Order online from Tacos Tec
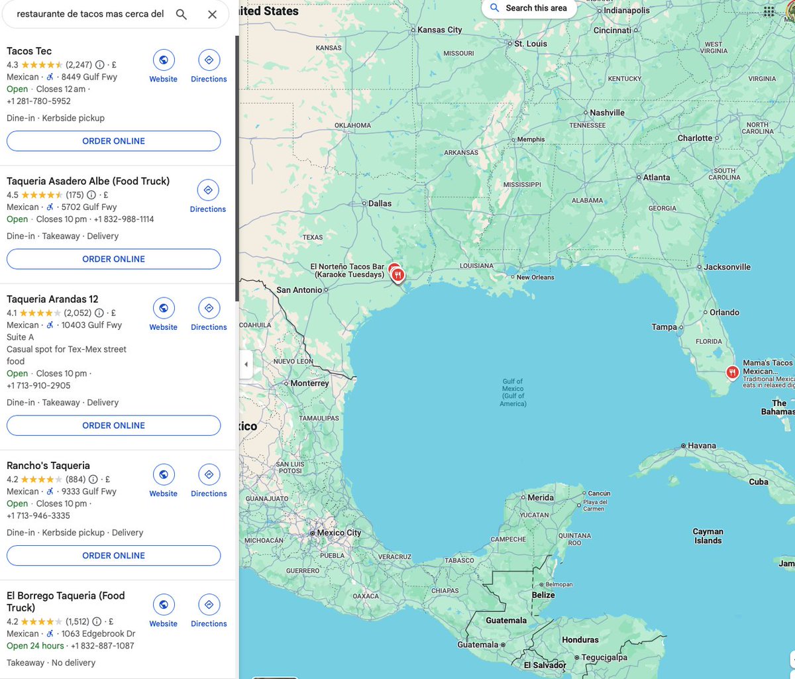The width and height of the screenshot is (795, 679). point(113,141)
